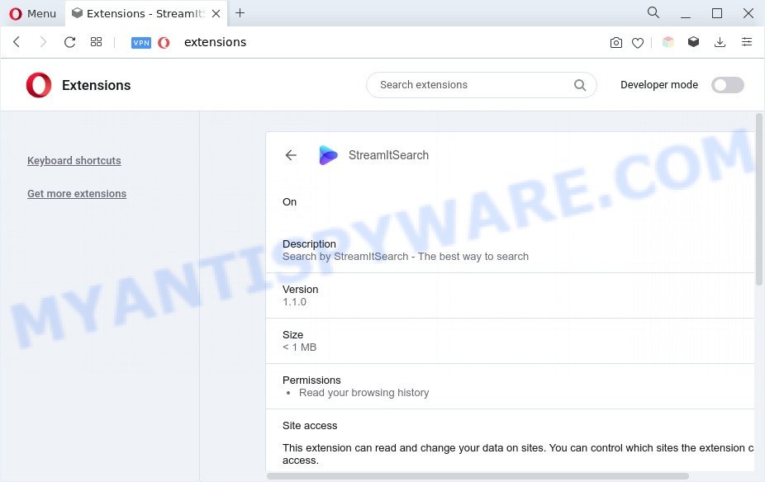Click the Opera site-info icon in address bar

pyautogui.click(x=164, y=42)
